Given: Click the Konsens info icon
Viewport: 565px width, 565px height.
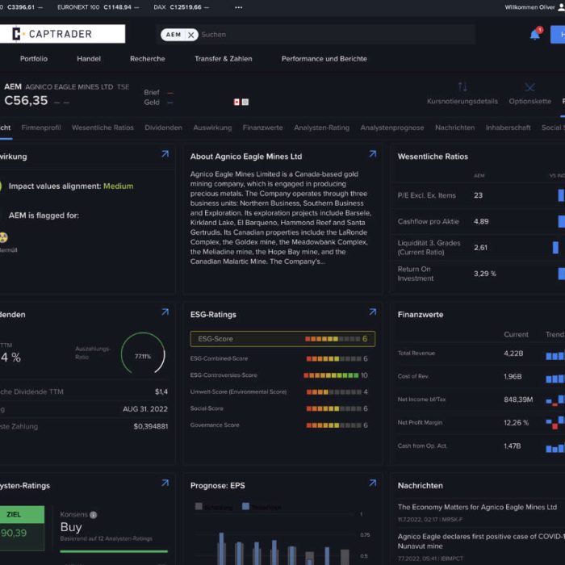Looking at the screenshot, I should [x=94, y=515].
